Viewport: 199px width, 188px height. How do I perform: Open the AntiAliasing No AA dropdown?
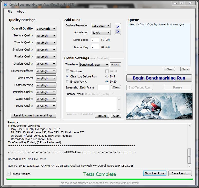tap(101, 33)
